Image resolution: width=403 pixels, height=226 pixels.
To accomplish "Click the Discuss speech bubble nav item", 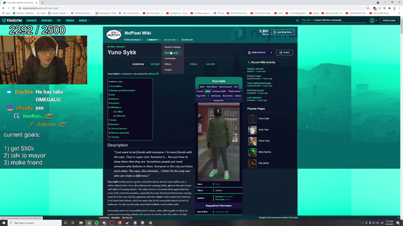I will (187, 40).
